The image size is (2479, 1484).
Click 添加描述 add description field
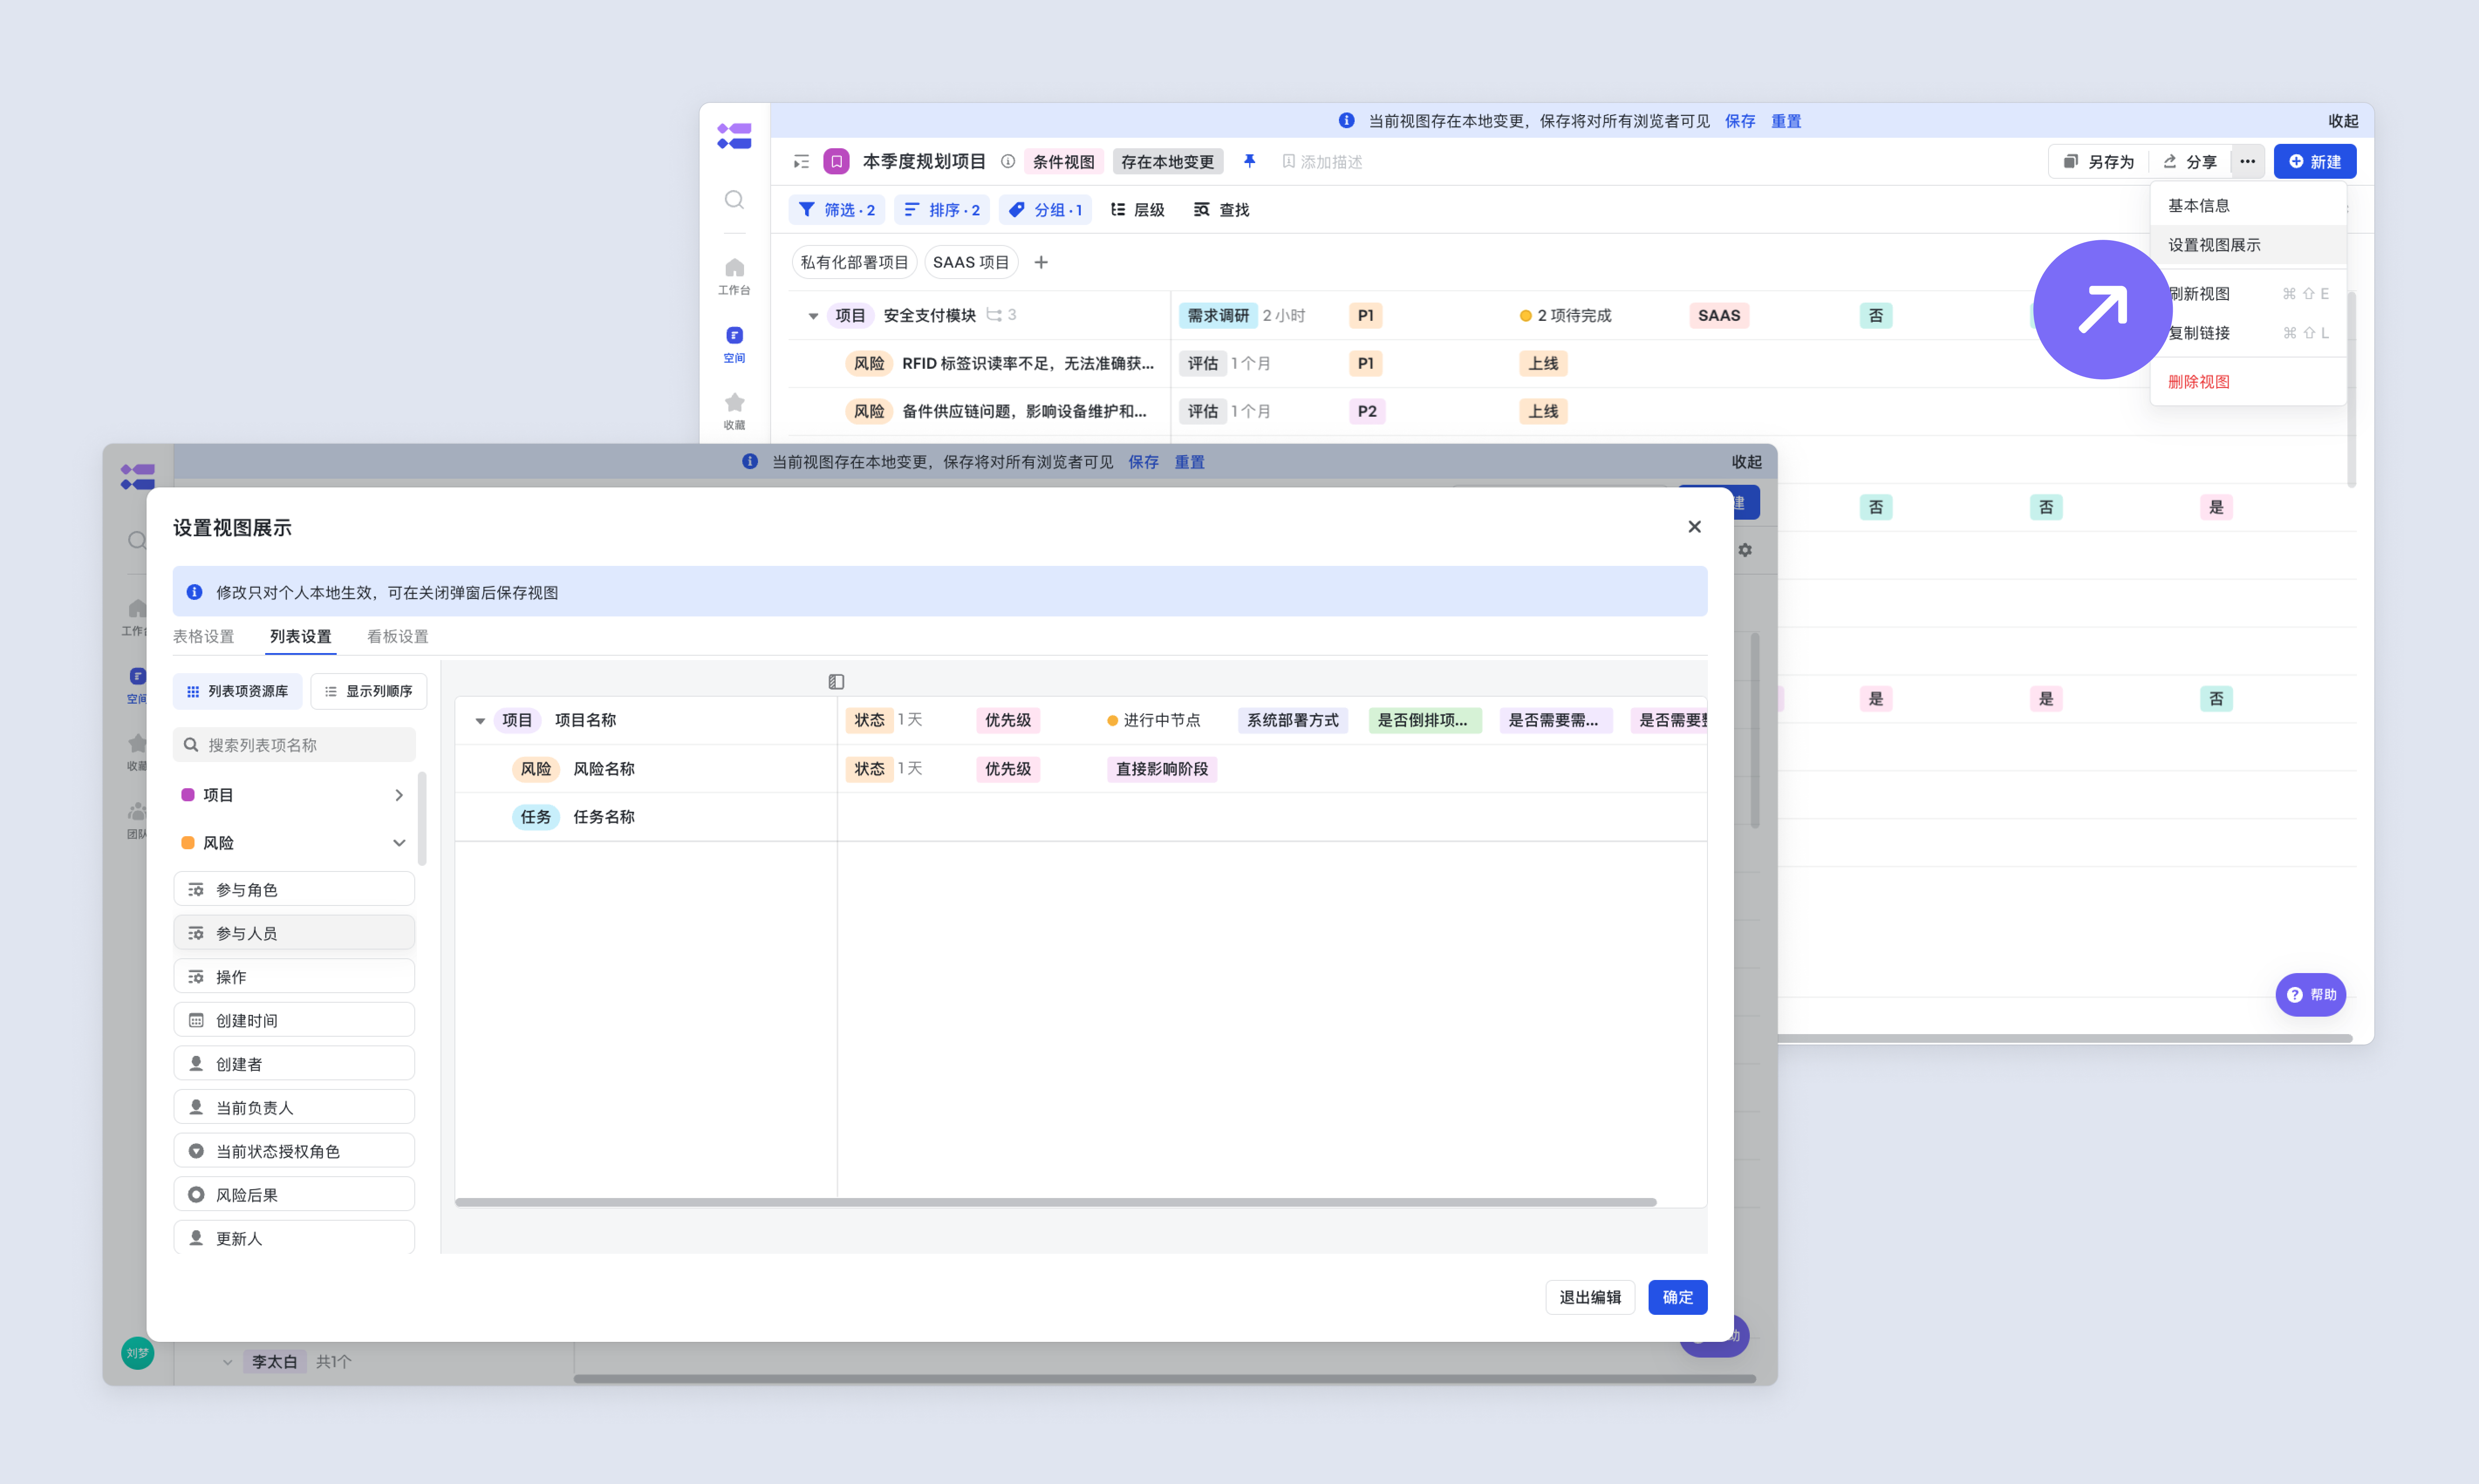pos(1322,162)
